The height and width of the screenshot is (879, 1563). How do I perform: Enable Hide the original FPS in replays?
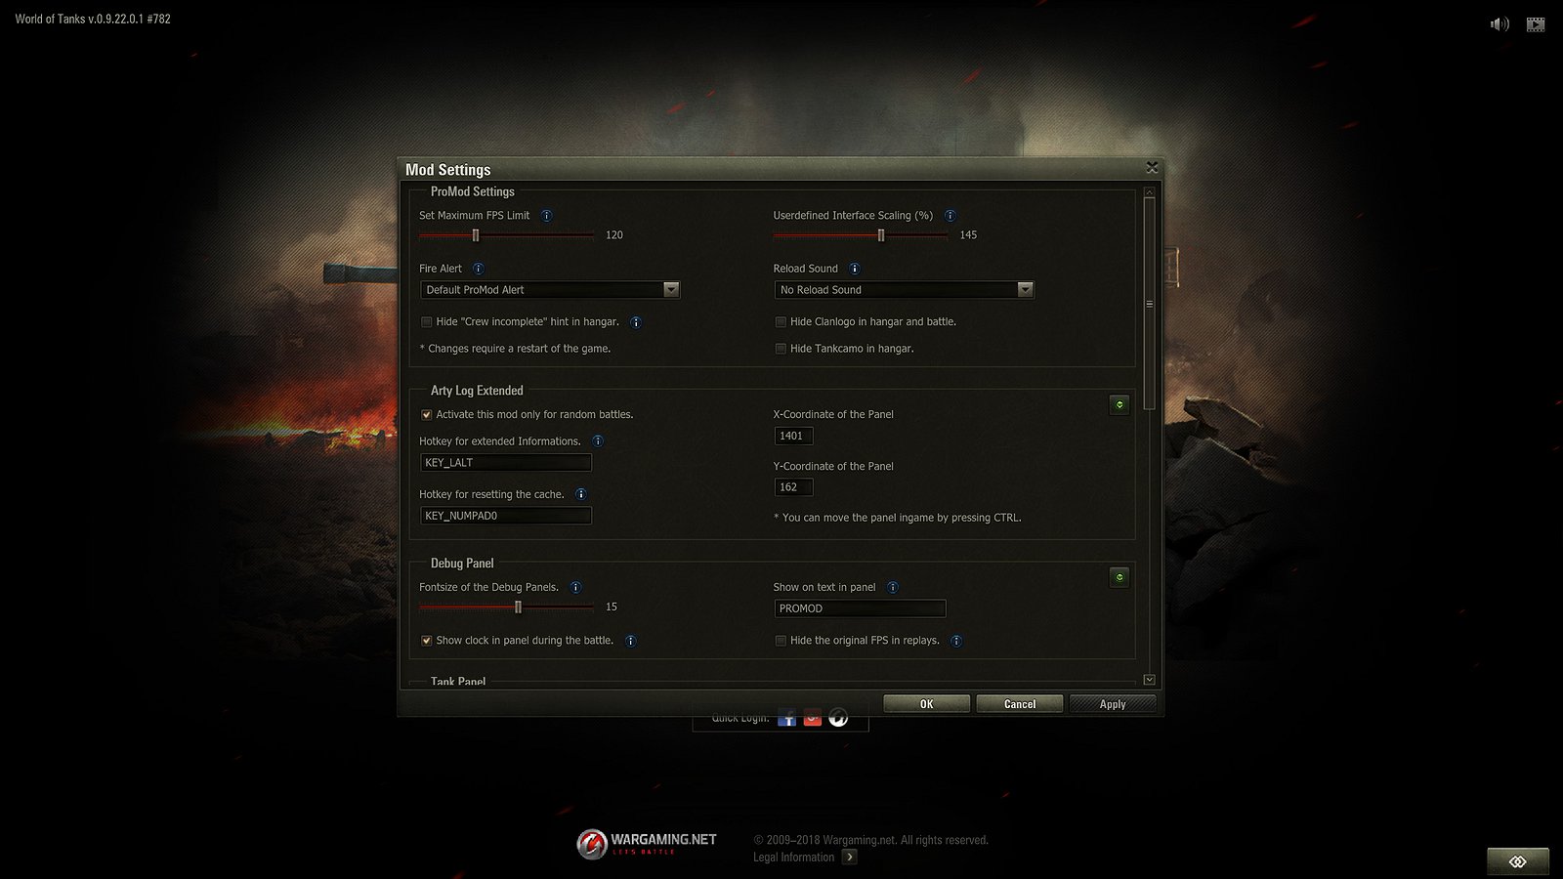click(781, 641)
